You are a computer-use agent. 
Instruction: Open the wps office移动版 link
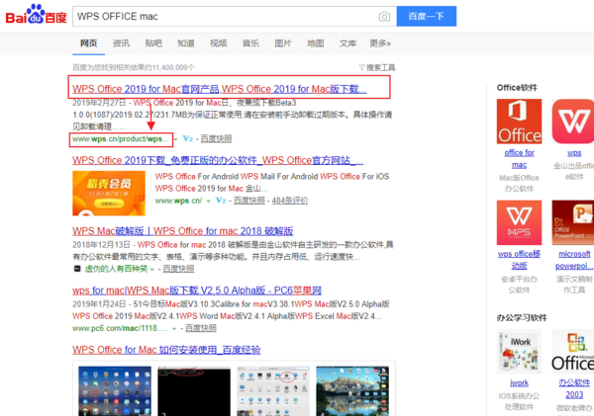point(519,260)
